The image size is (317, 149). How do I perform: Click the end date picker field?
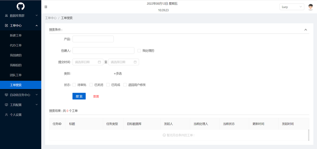click(x=124, y=62)
